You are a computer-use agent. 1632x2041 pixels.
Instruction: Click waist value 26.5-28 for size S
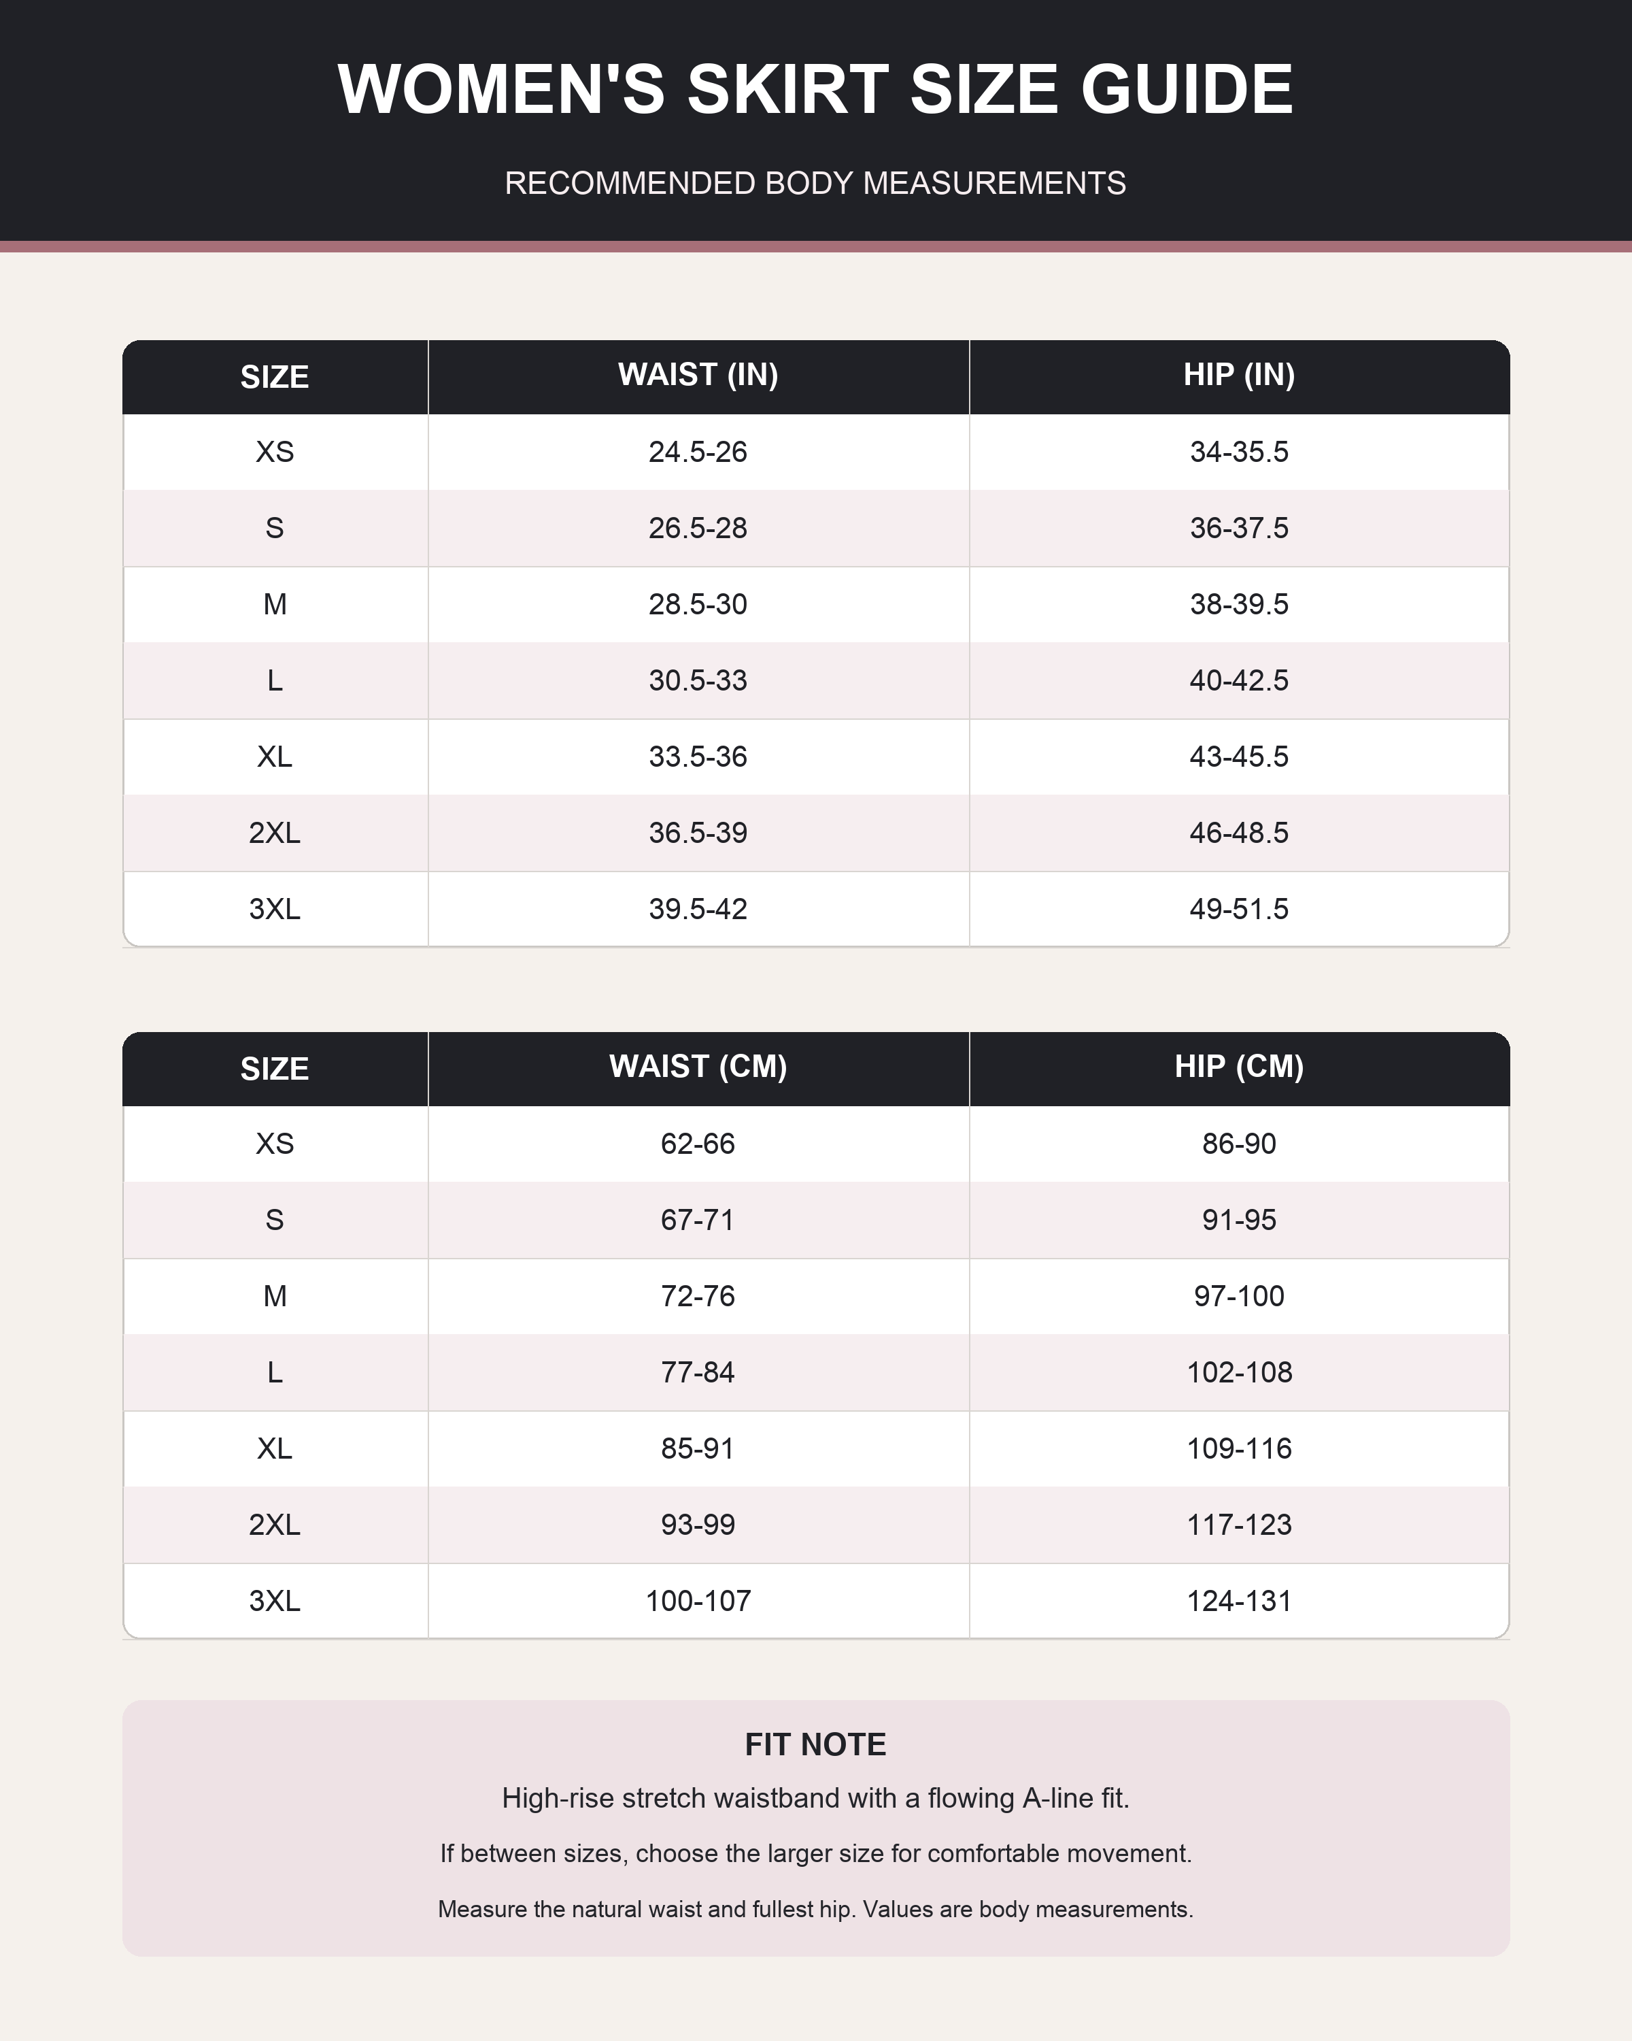[x=698, y=528]
